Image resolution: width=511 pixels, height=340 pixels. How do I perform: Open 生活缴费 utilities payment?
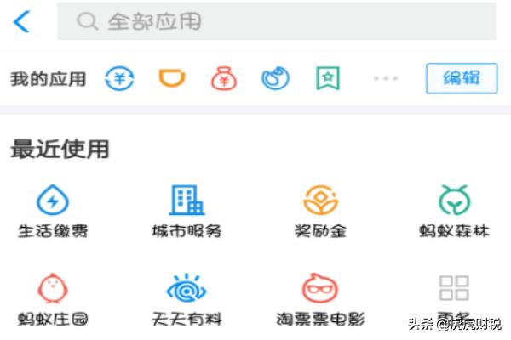(x=53, y=211)
